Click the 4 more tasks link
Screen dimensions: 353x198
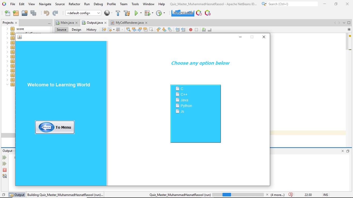click(x=278, y=195)
